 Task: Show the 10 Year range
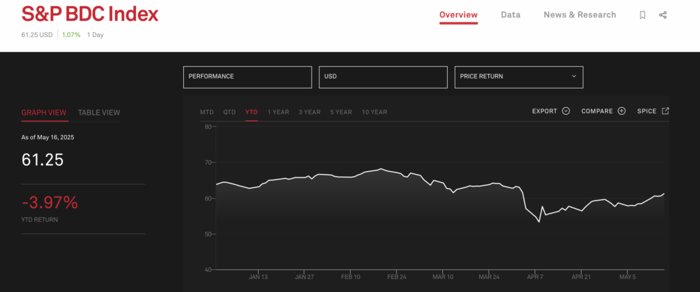pos(374,112)
